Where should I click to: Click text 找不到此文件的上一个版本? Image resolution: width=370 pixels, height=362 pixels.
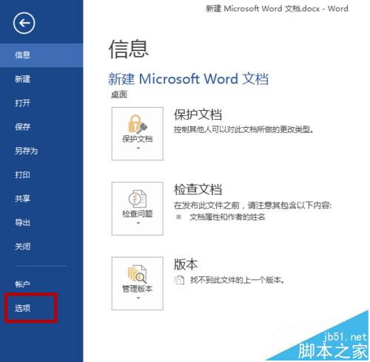tap(238, 280)
